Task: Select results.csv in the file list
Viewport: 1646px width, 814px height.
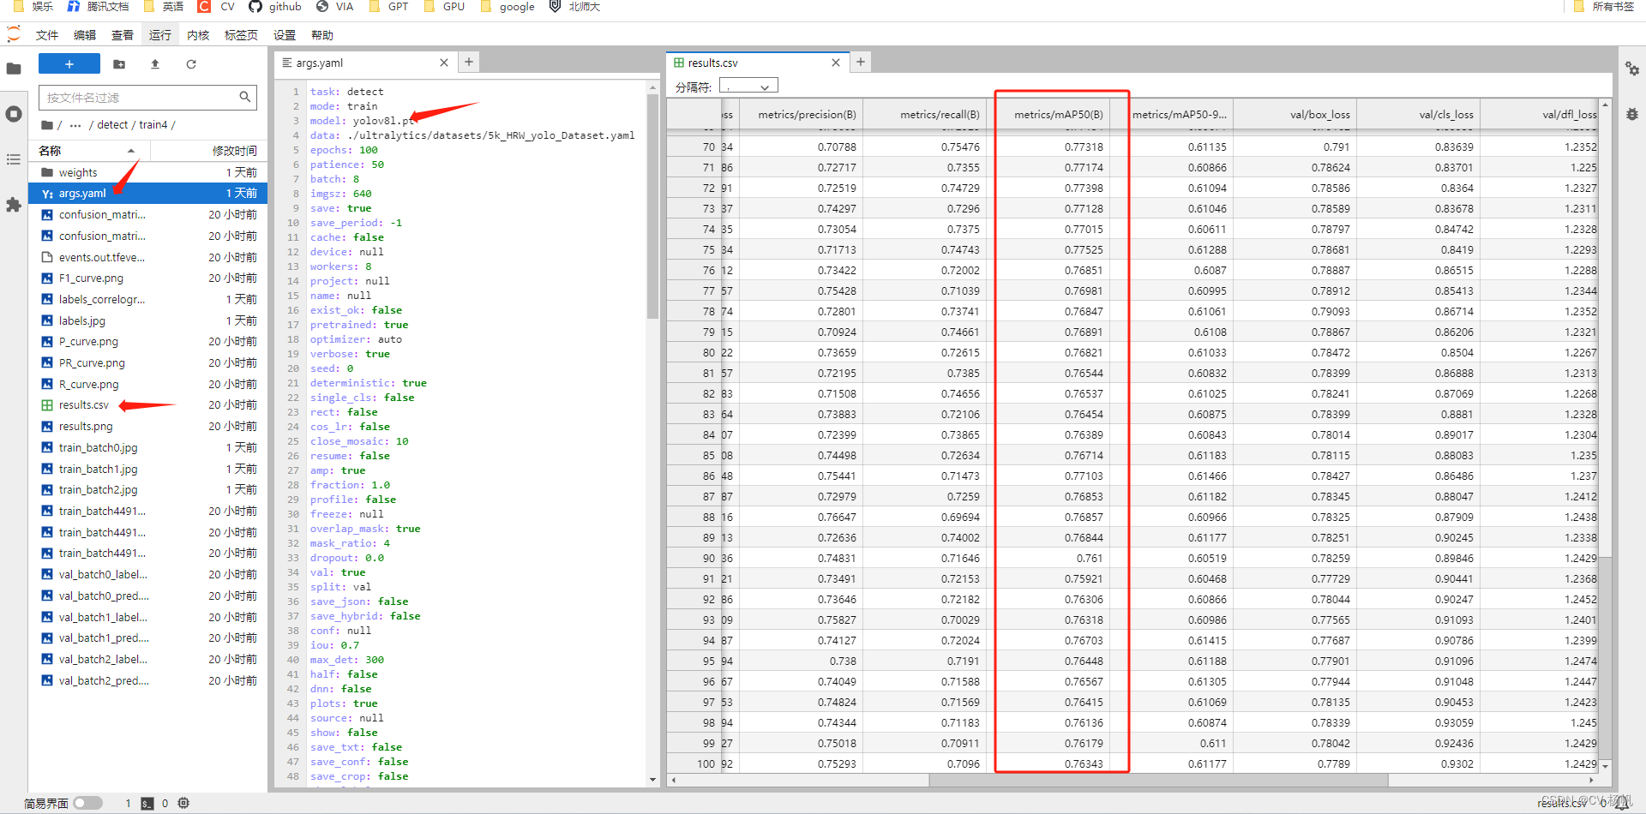Action: click(x=148, y=405)
